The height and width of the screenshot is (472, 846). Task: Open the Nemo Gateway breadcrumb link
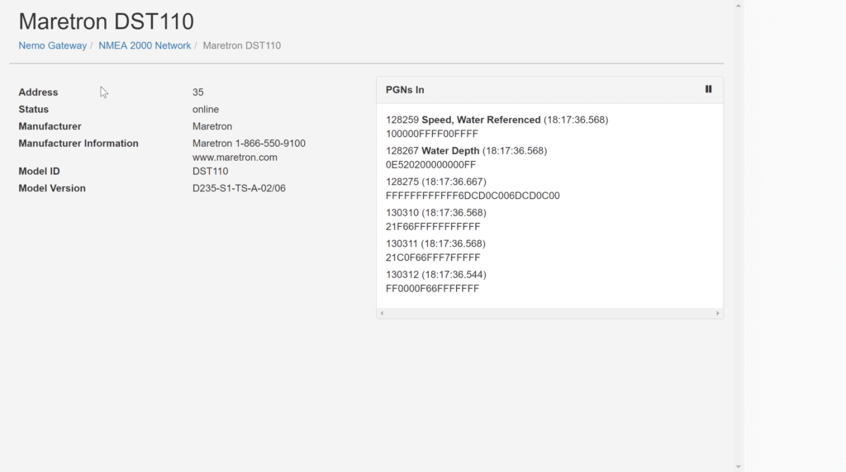(x=52, y=46)
